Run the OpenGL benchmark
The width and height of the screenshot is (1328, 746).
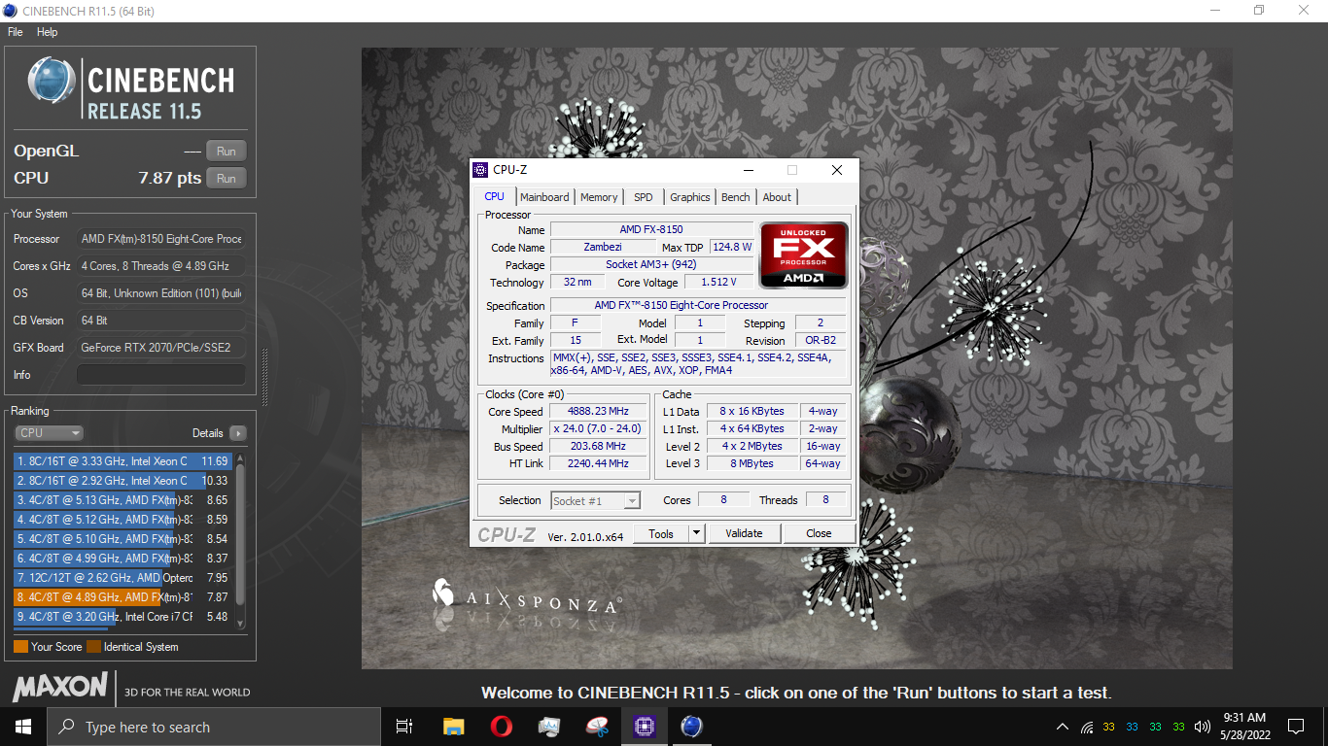[226, 151]
